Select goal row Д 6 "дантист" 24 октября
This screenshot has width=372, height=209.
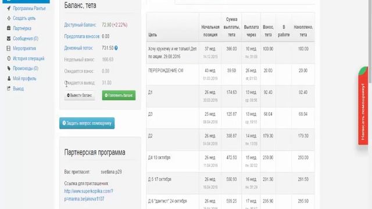point(231,202)
